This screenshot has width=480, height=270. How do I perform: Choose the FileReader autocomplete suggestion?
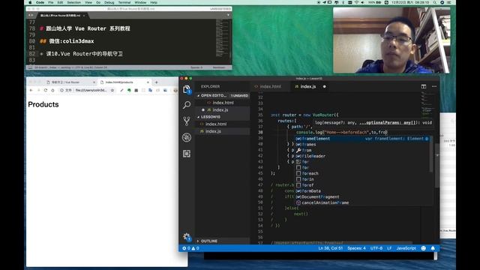(362, 156)
